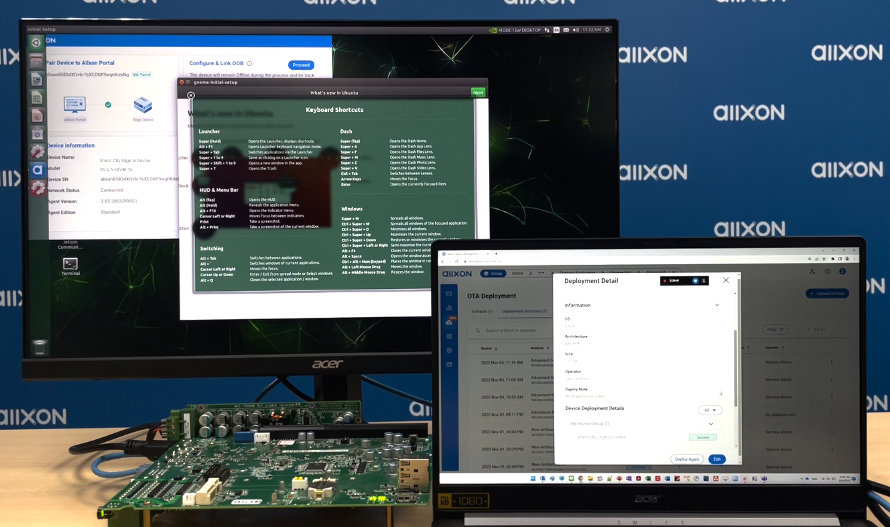Open the Terminal desktop shortcut
Image resolution: width=890 pixels, height=527 pixels.
point(70,266)
